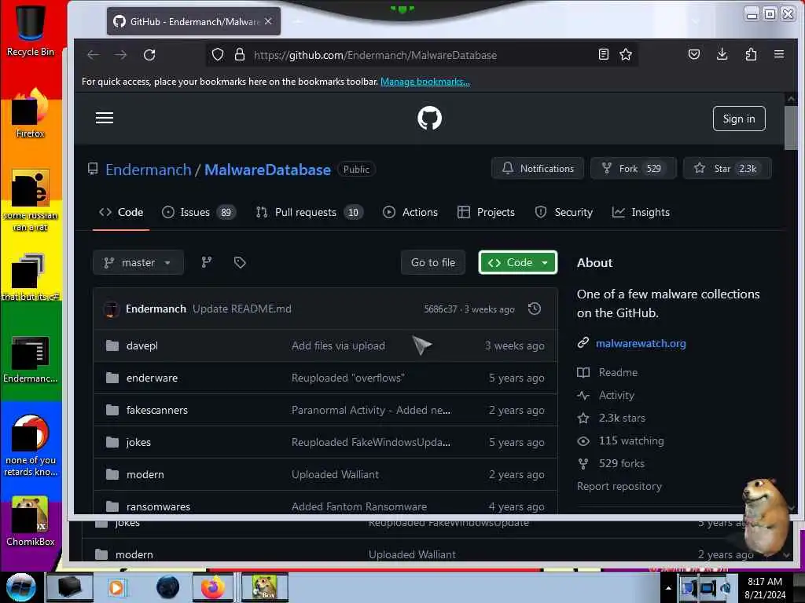Open the enderware folder
Screen dimensions: 805x603
point(152,378)
